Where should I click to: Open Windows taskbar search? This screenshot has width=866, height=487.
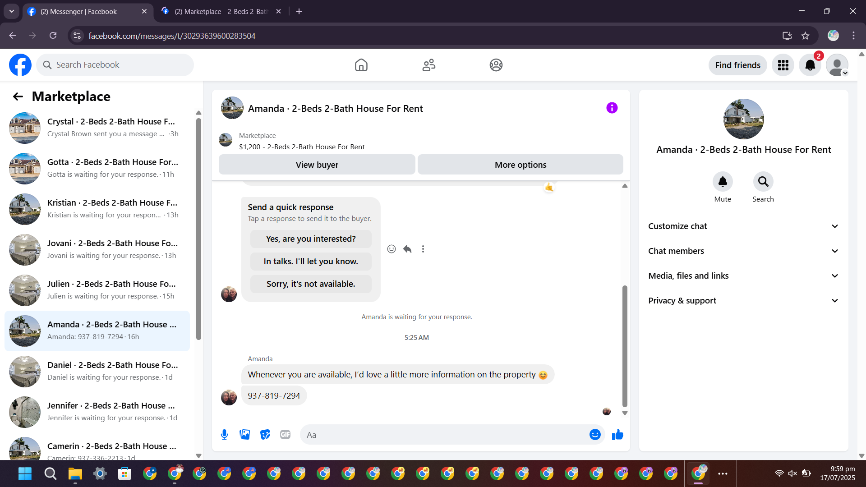tap(50, 473)
